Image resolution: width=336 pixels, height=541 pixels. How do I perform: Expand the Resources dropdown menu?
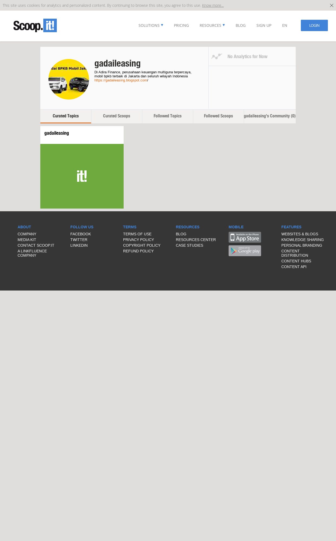(212, 25)
